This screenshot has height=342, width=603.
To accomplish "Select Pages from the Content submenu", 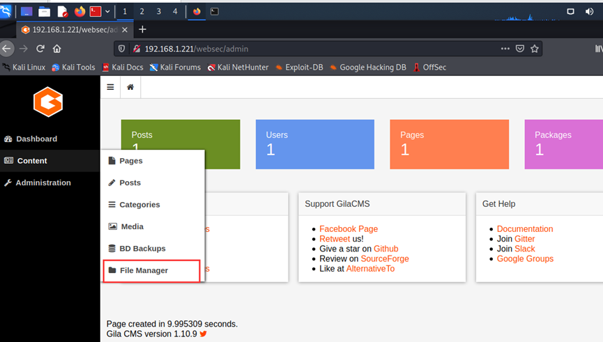I will [x=153, y=161].
